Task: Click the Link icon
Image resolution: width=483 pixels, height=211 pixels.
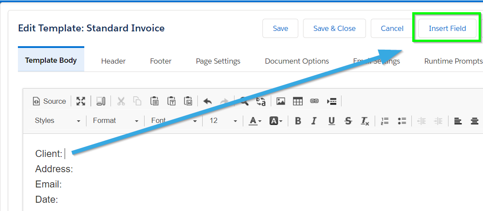Action: pyautogui.click(x=314, y=101)
